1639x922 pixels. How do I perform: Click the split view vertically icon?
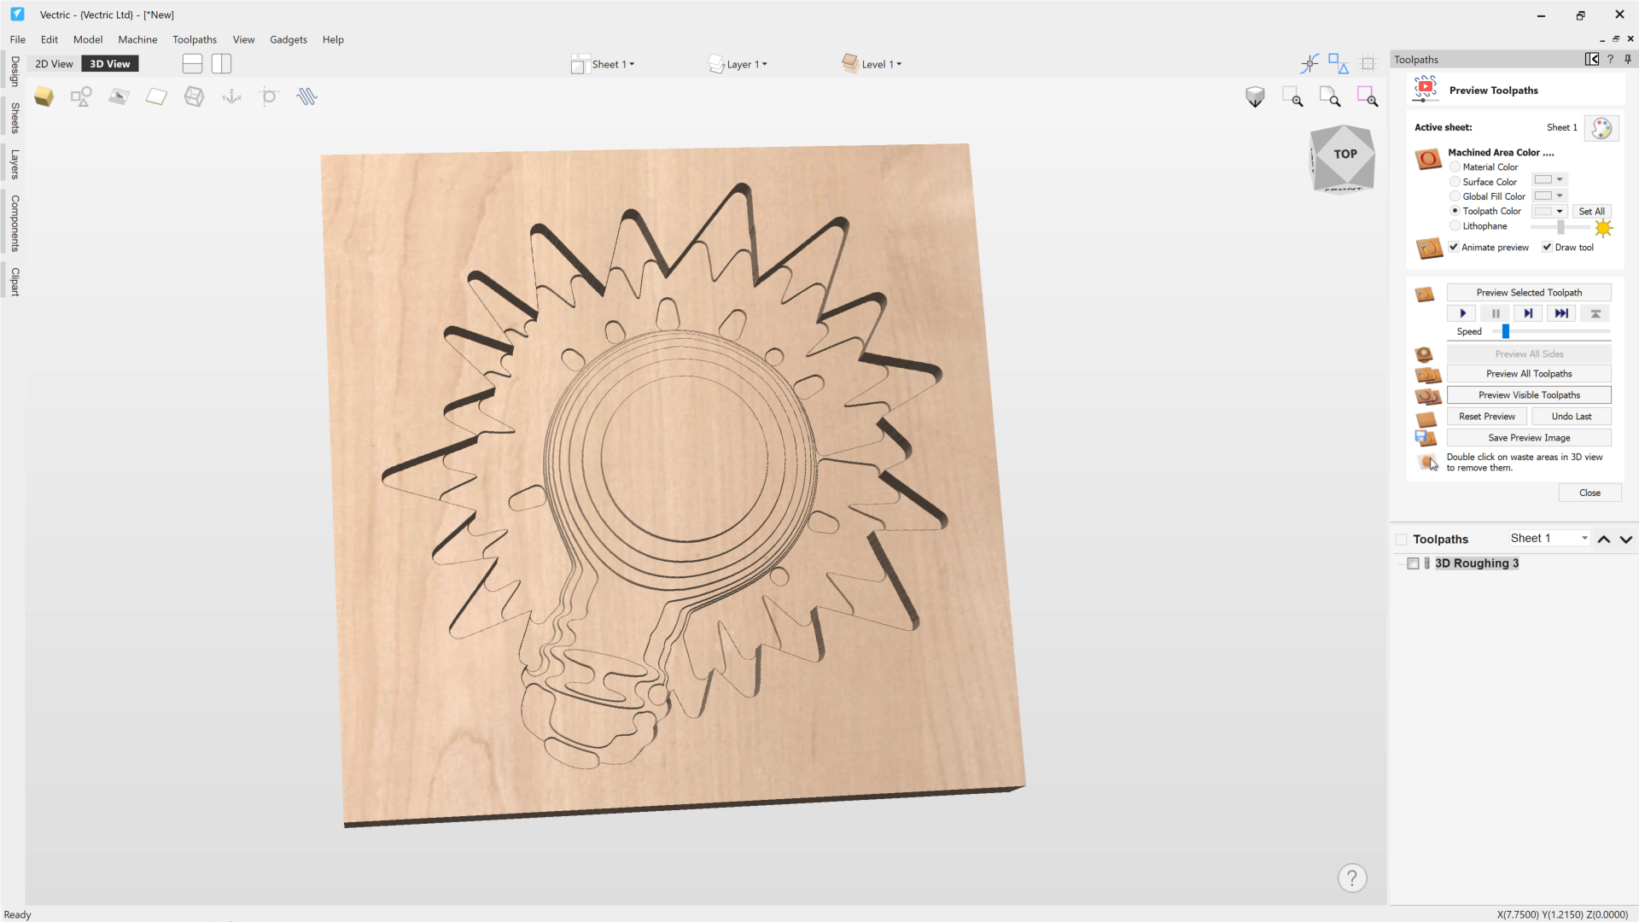pyautogui.click(x=222, y=64)
